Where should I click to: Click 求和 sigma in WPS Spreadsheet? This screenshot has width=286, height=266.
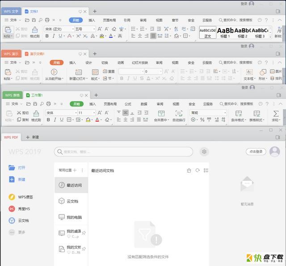point(276,116)
